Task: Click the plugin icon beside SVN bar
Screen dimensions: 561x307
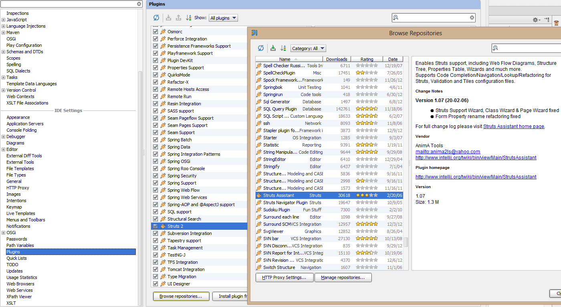Action: tap(259, 239)
